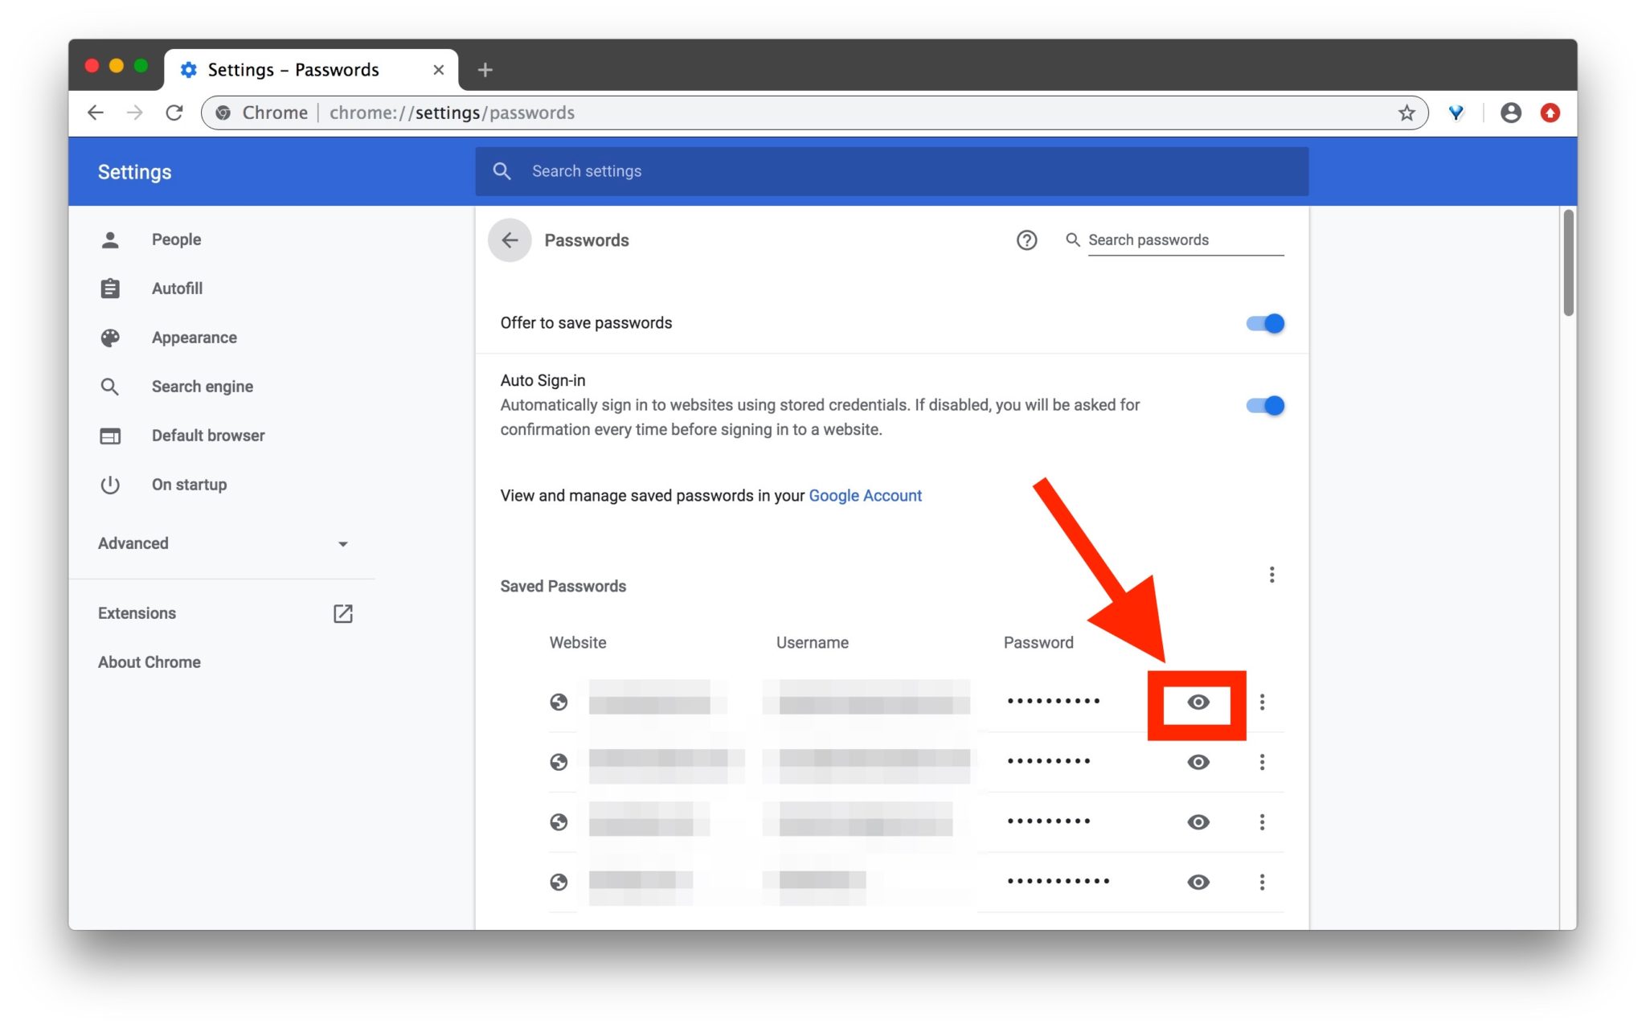Click the page vertical scrollbar thumb
1646x1028 pixels.
(x=1568, y=262)
